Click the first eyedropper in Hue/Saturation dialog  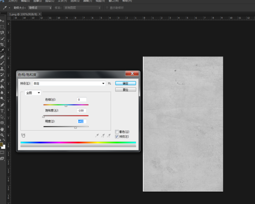[97, 136]
